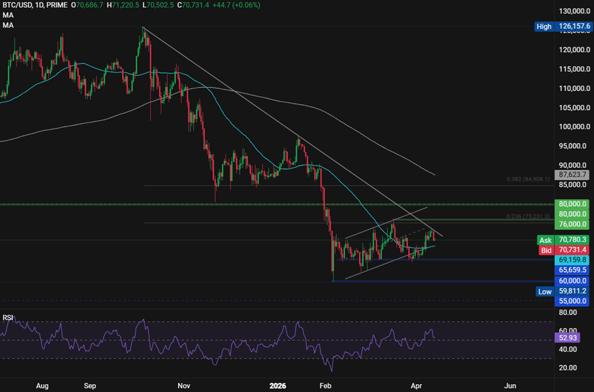This screenshot has width=594, height=392.
Task: Select the second MA indicator label
Action: (x=7, y=24)
